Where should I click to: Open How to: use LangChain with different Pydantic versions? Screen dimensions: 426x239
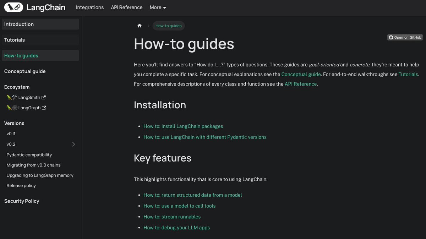tap(205, 137)
